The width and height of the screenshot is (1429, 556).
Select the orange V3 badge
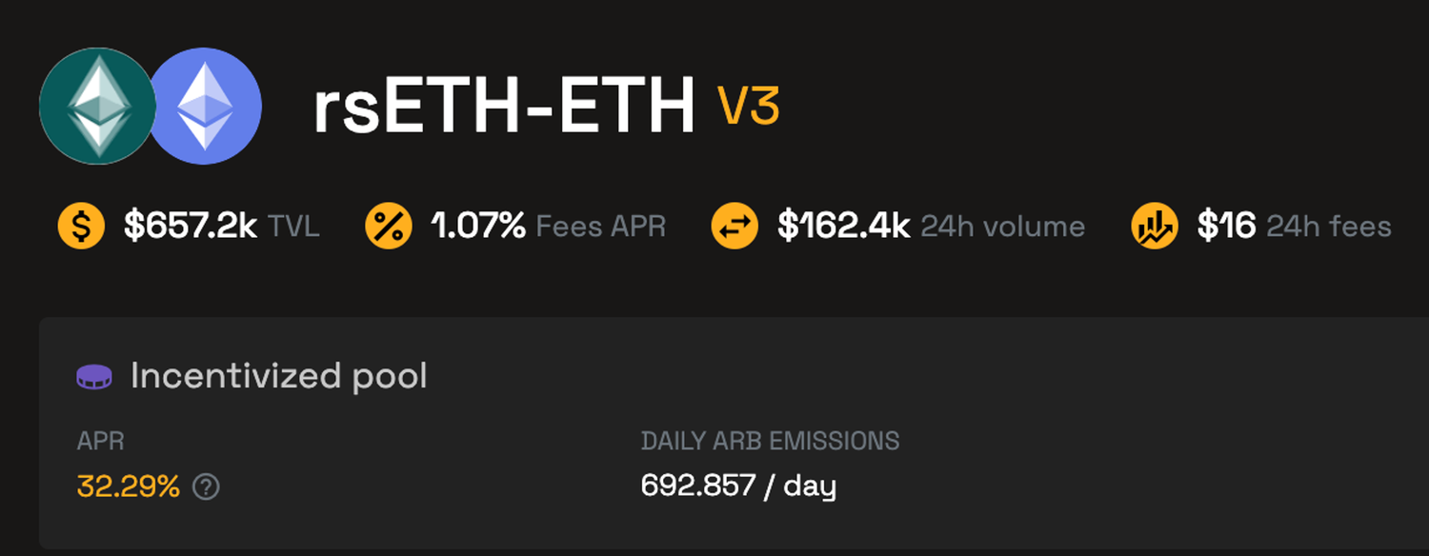point(750,106)
